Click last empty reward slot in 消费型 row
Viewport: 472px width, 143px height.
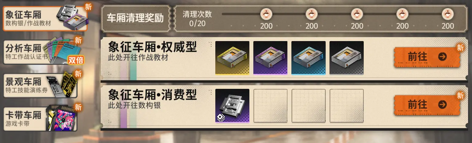click(346, 106)
